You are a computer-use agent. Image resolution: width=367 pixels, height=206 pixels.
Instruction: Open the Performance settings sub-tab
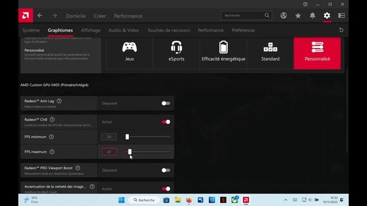[x=210, y=30]
